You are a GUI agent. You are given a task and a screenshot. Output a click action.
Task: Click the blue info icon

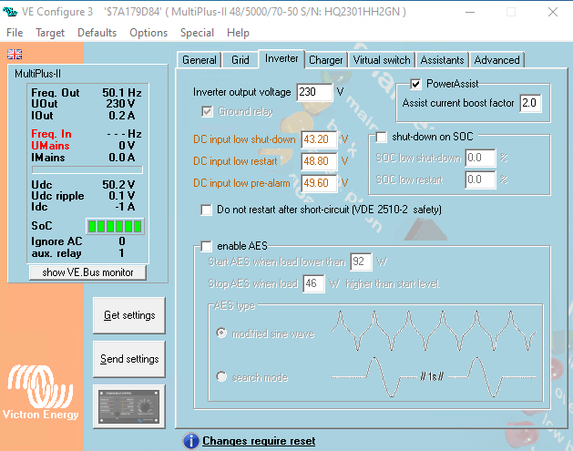click(x=190, y=441)
